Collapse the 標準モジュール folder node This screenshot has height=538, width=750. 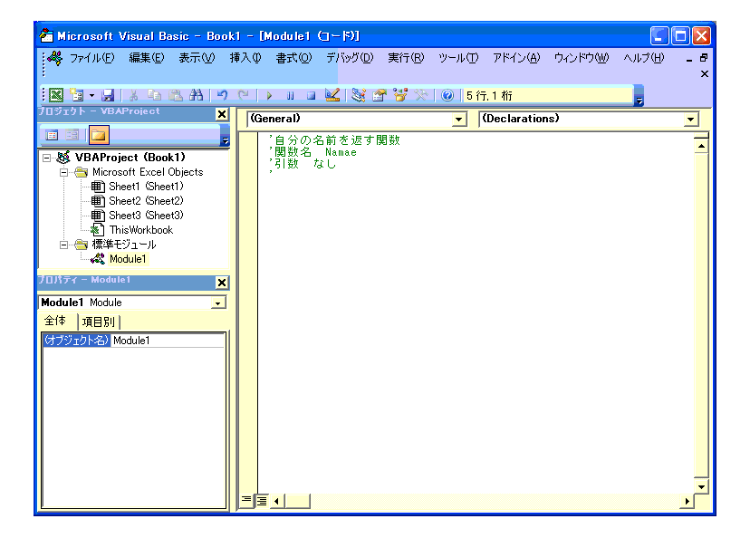[63, 245]
